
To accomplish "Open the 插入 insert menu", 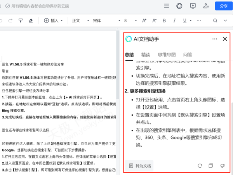I will pos(53,21).
